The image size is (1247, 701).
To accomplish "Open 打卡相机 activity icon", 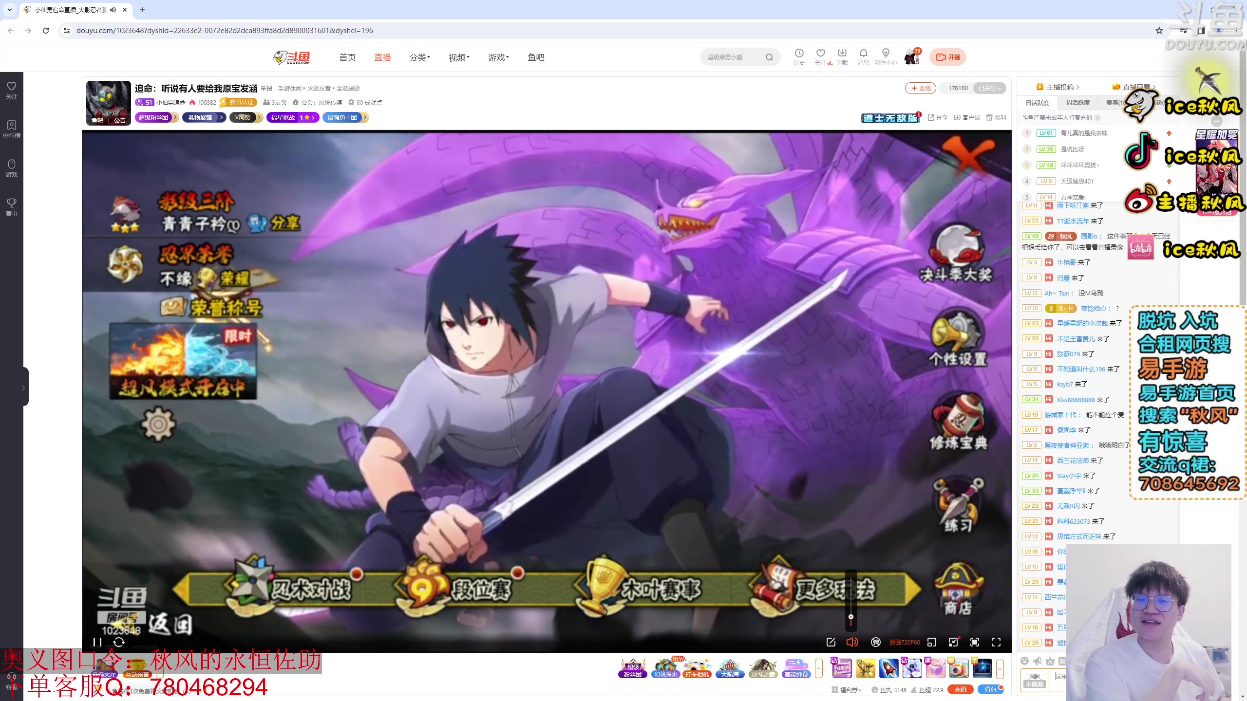I will (x=698, y=668).
